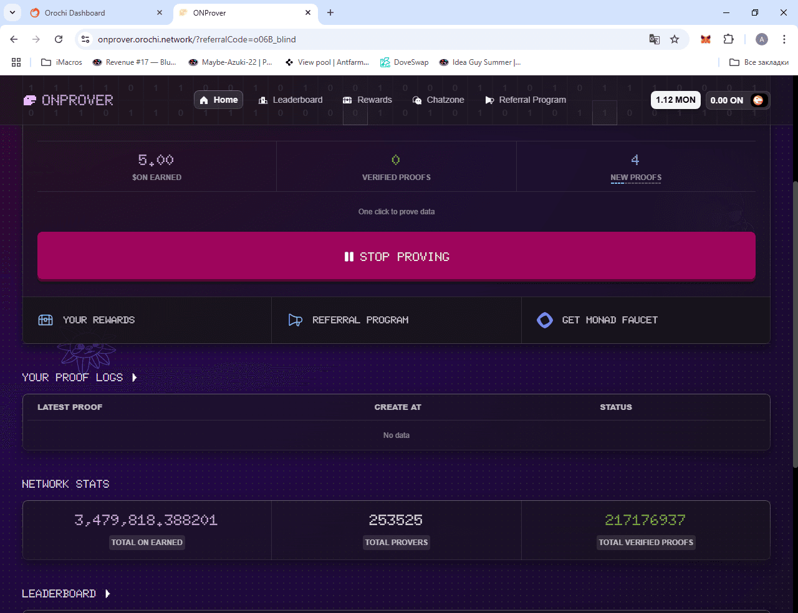The width and height of the screenshot is (798, 613).
Task: Open REFERRAL PROGRAM panel
Action: tap(397, 320)
